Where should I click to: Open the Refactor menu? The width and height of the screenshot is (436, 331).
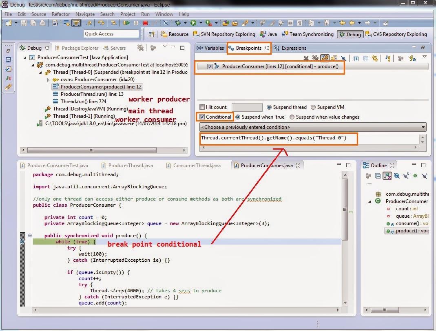(x=61, y=14)
